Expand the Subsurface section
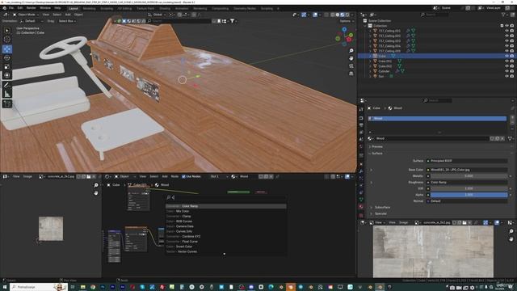Viewport: 517px width, 291px height. pyautogui.click(x=382, y=208)
